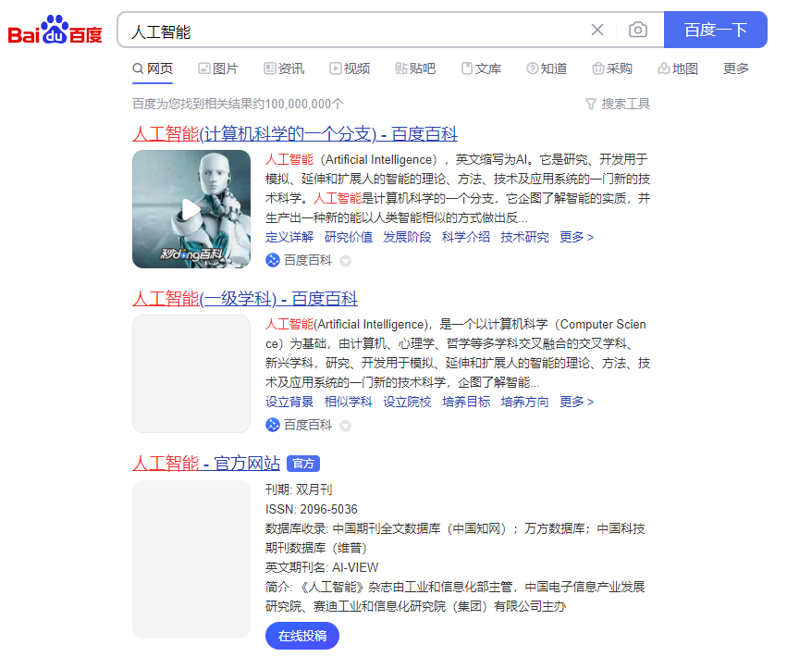787x657 pixels.
Task: Open the 发展阶段 sublink
Action: (407, 237)
